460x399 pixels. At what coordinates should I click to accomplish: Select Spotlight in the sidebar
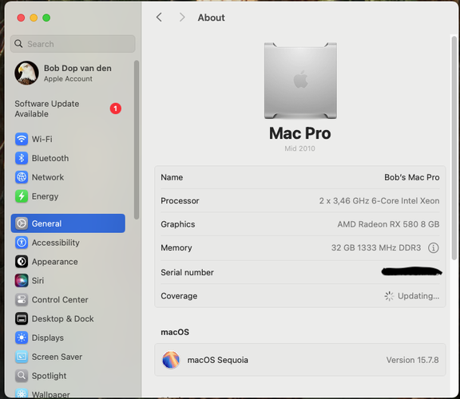tap(68, 376)
